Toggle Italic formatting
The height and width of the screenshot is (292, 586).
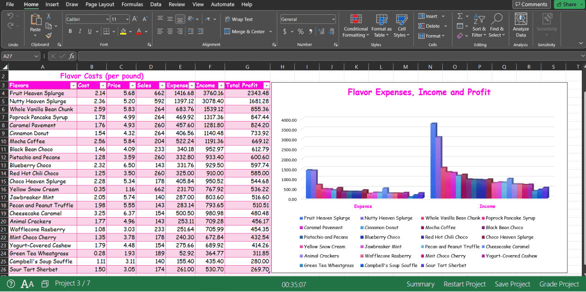coord(80,31)
